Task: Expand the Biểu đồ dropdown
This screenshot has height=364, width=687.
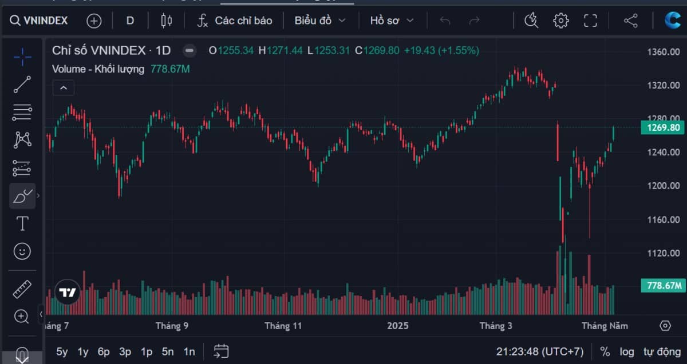Action: click(320, 21)
